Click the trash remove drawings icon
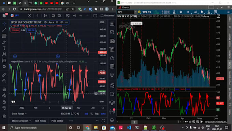Screen dimensions: 232x131 coord(4,116)
